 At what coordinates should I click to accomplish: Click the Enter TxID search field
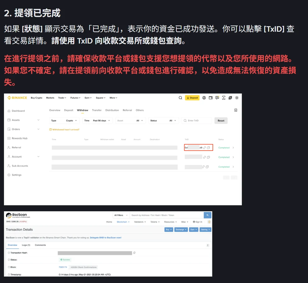click(196, 121)
